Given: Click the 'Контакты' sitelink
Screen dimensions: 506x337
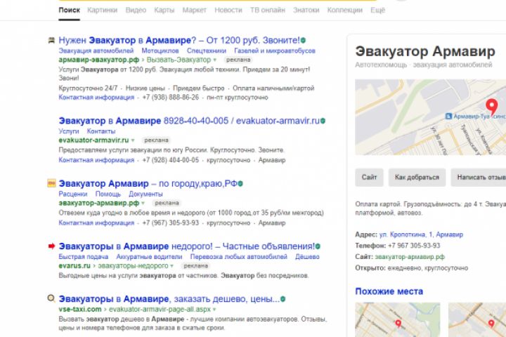Looking at the screenshot, I should 101,131.
